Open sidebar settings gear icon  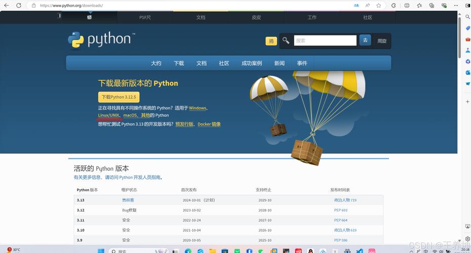point(467,239)
